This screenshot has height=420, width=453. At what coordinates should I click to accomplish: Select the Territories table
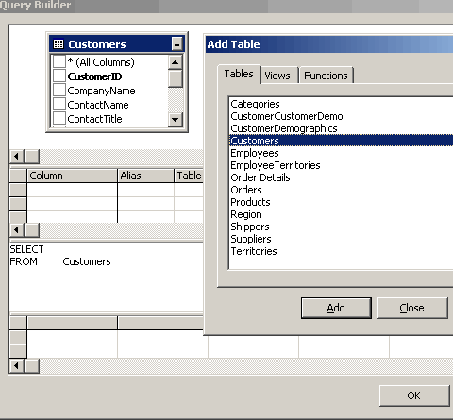click(x=254, y=251)
